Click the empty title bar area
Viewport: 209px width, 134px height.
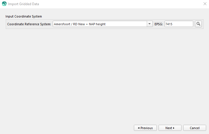(x=115, y=4)
